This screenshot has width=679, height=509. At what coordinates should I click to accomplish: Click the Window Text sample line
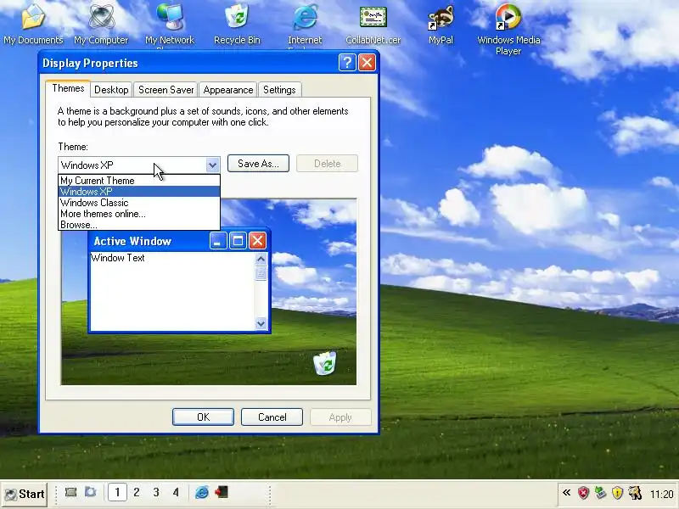click(x=118, y=258)
